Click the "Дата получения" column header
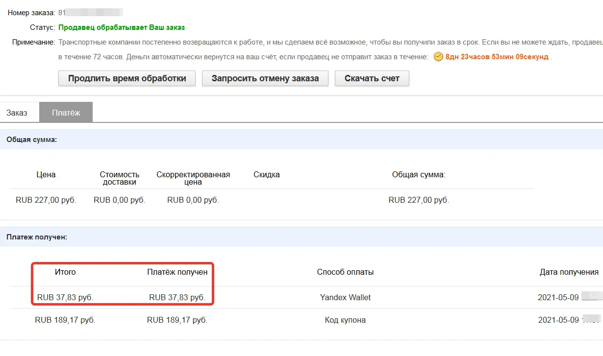Image resolution: width=603 pixels, height=356 pixels. 569,272
